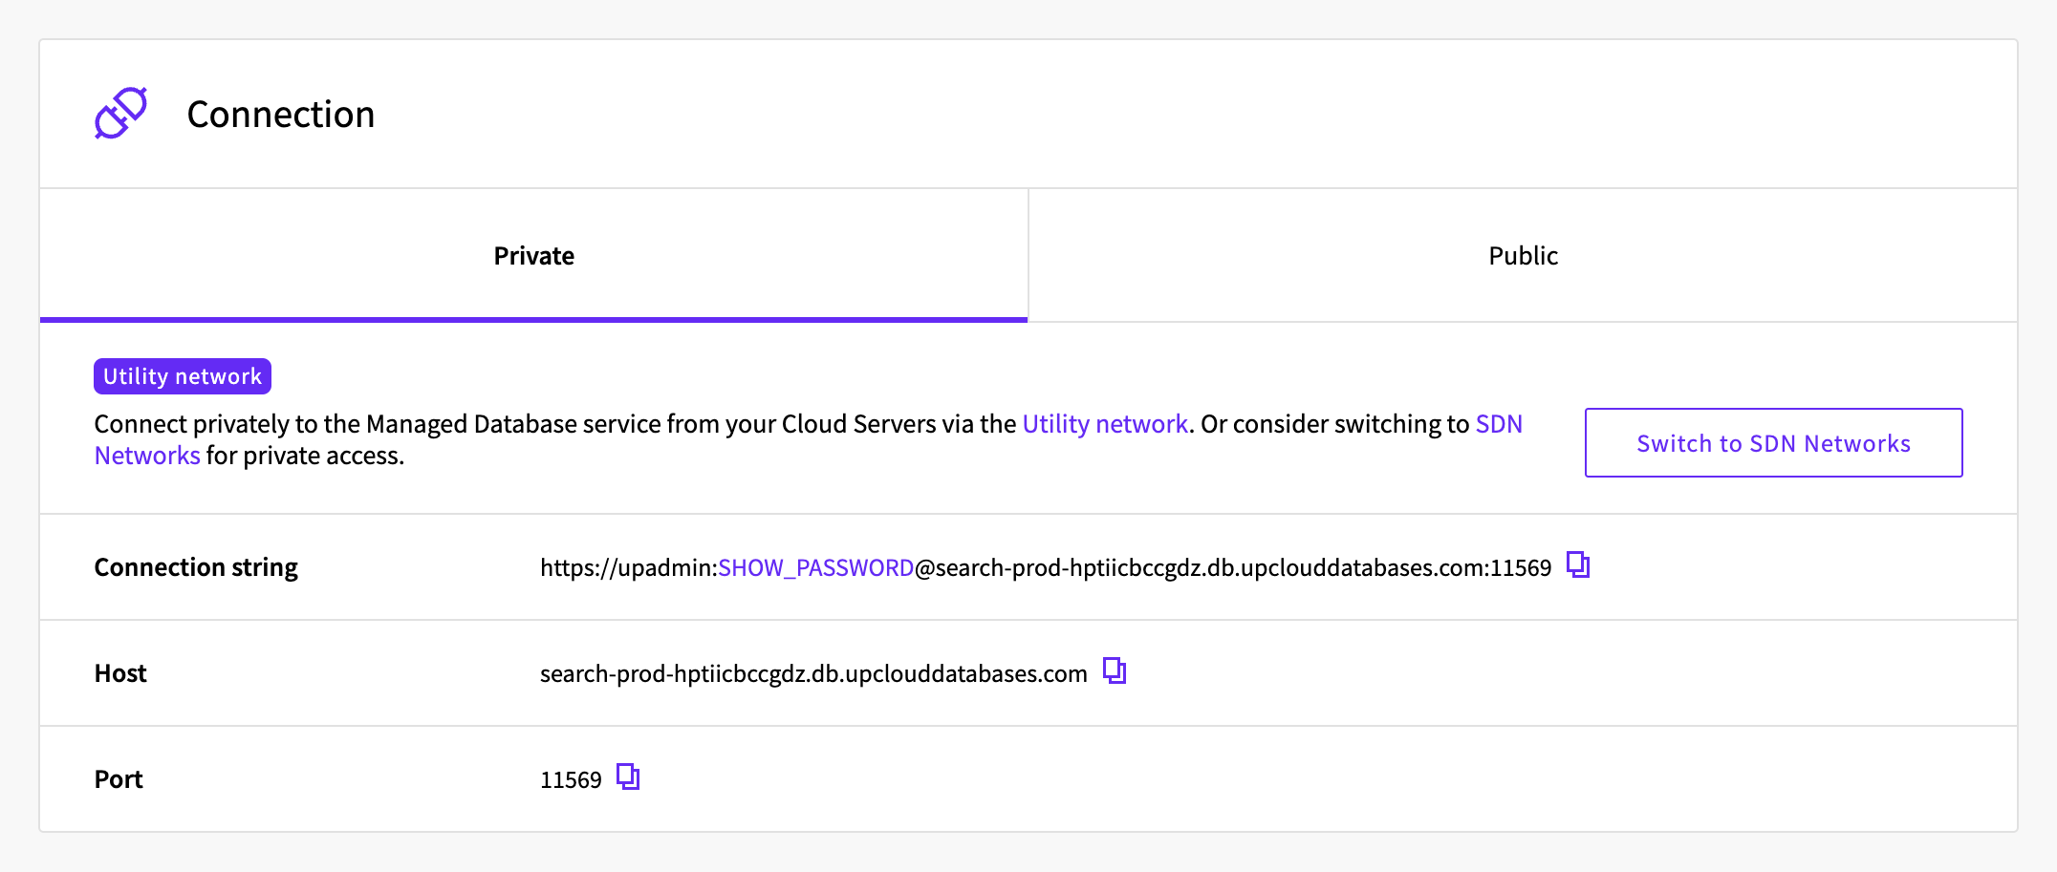The image size is (2057, 872).
Task: Click the Utility network badge
Action: pyautogui.click(x=183, y=376)
